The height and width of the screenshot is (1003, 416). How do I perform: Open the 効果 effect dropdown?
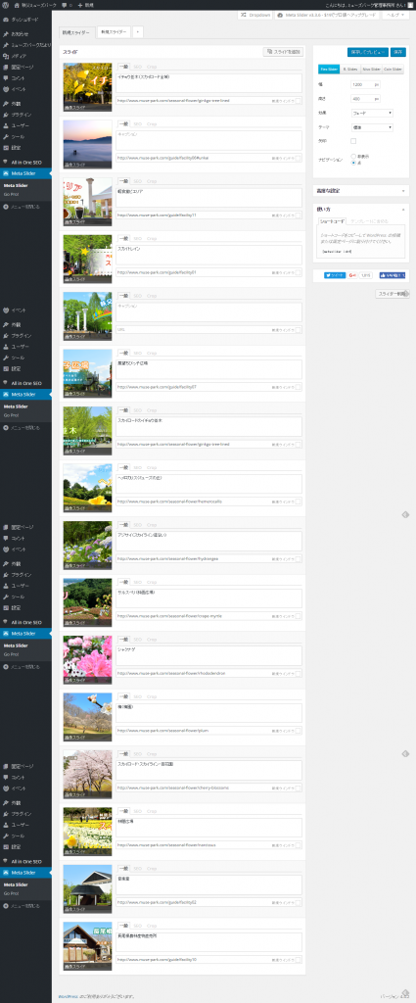pyautogui.click(x=372, y=113)
